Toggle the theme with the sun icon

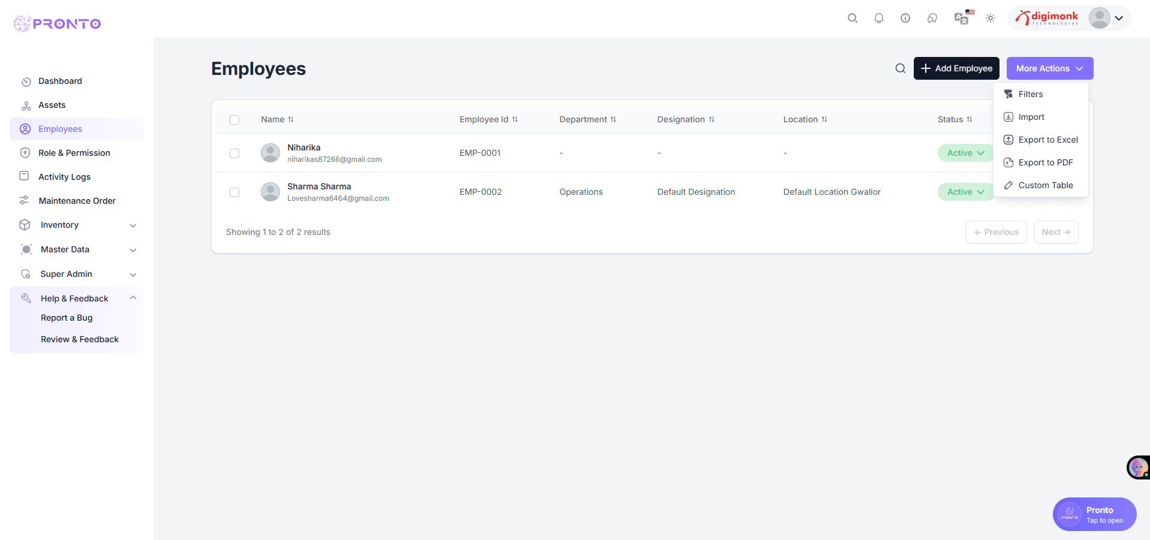click(x=990, y=18)
